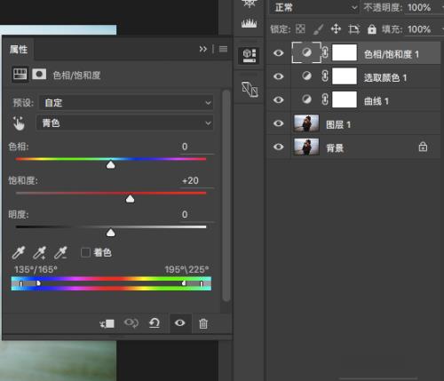This screenshot has height=381, width=444.
Task: Open the 青色 color range dropdown
Action: point(125,123)
